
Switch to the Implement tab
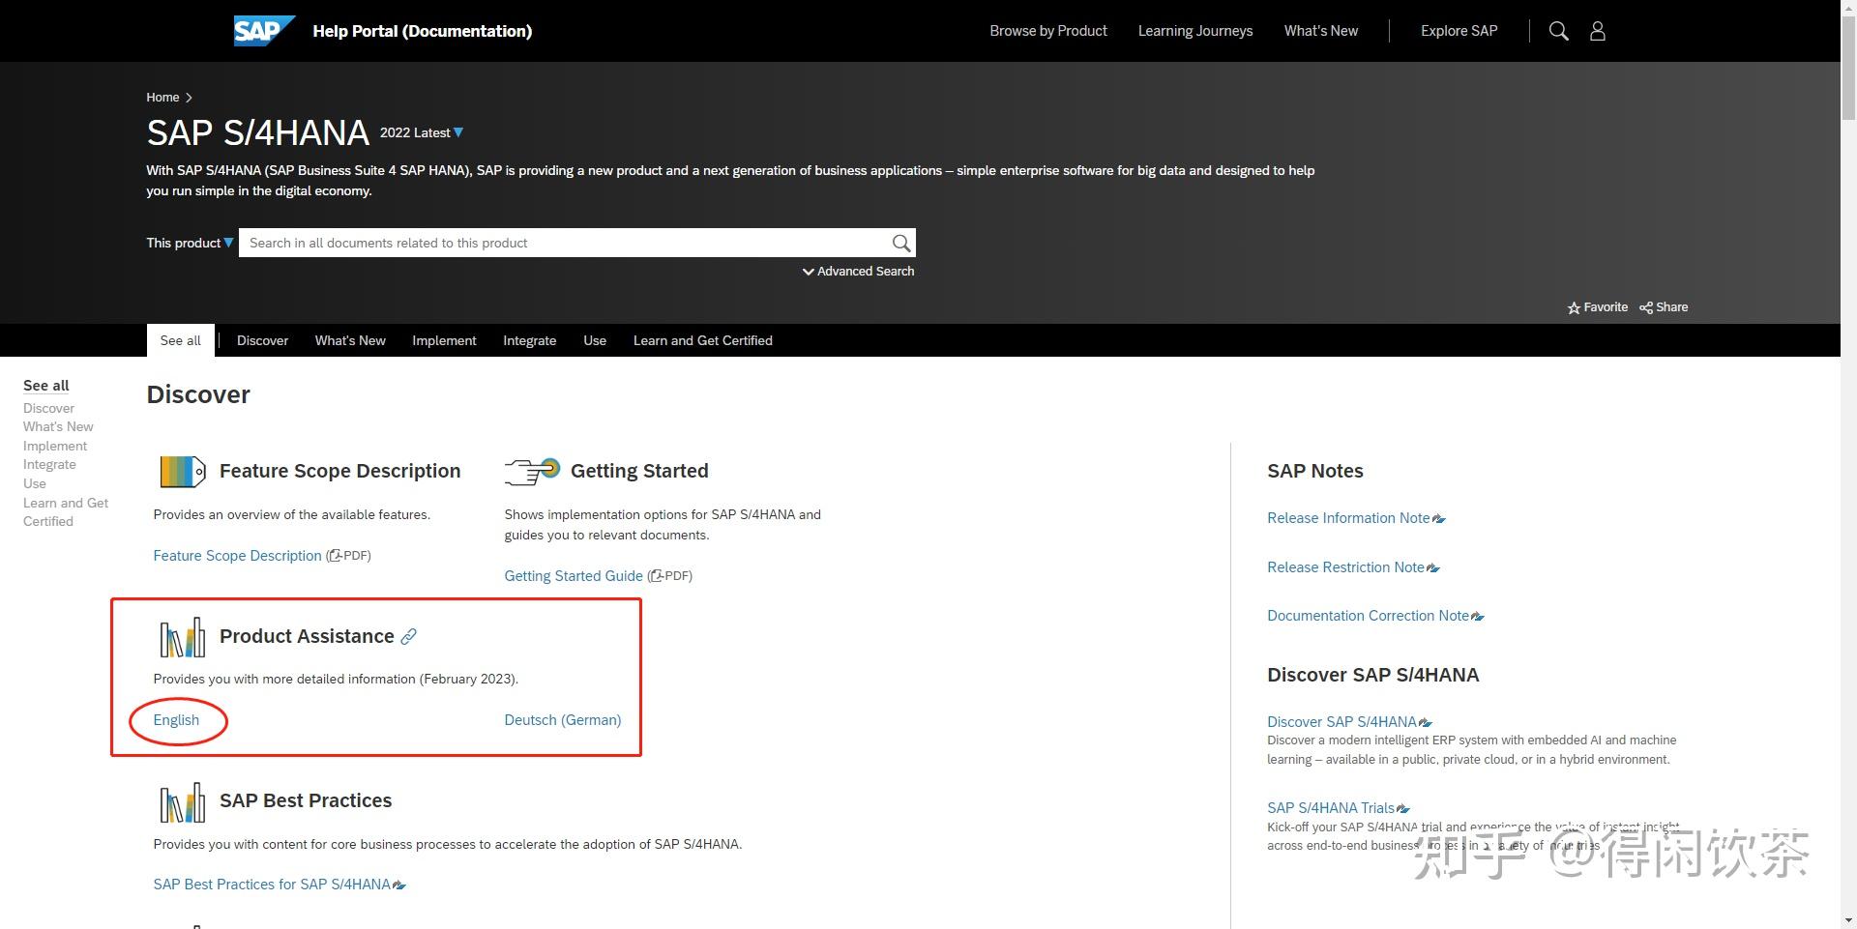tap(444, 340)
